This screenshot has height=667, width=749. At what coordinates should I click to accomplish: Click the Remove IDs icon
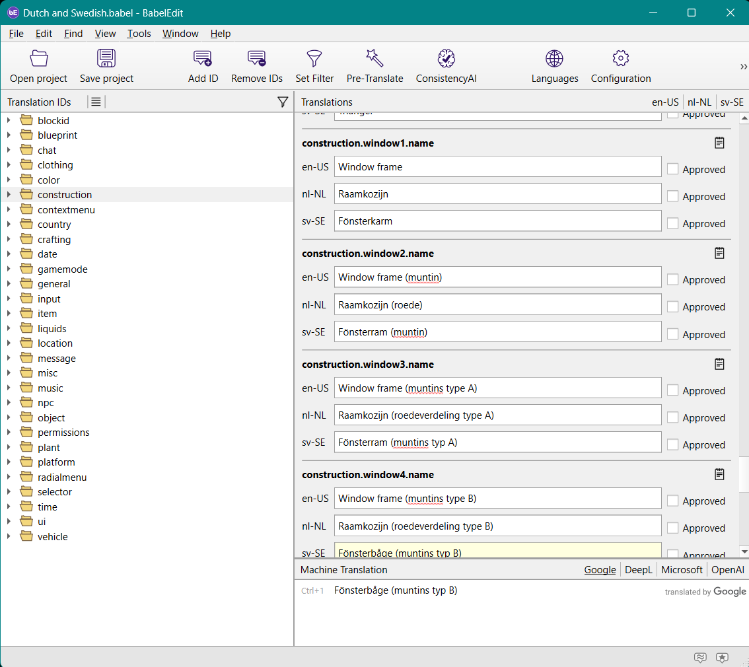[257, 59]
